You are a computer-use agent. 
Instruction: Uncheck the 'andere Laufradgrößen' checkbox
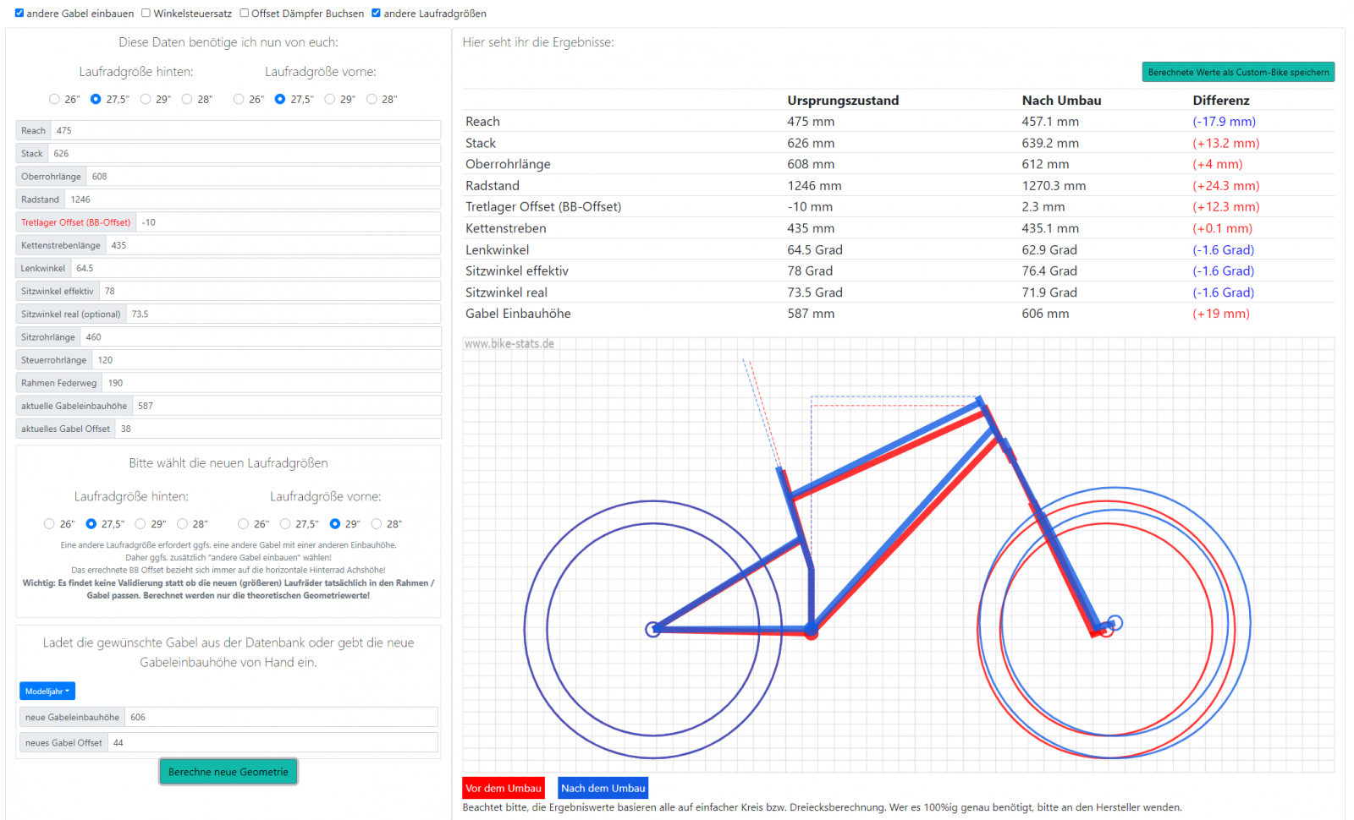point(377,14)
